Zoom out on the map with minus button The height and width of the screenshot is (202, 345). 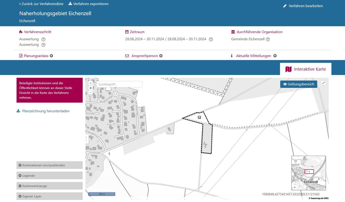click(91, 92)
